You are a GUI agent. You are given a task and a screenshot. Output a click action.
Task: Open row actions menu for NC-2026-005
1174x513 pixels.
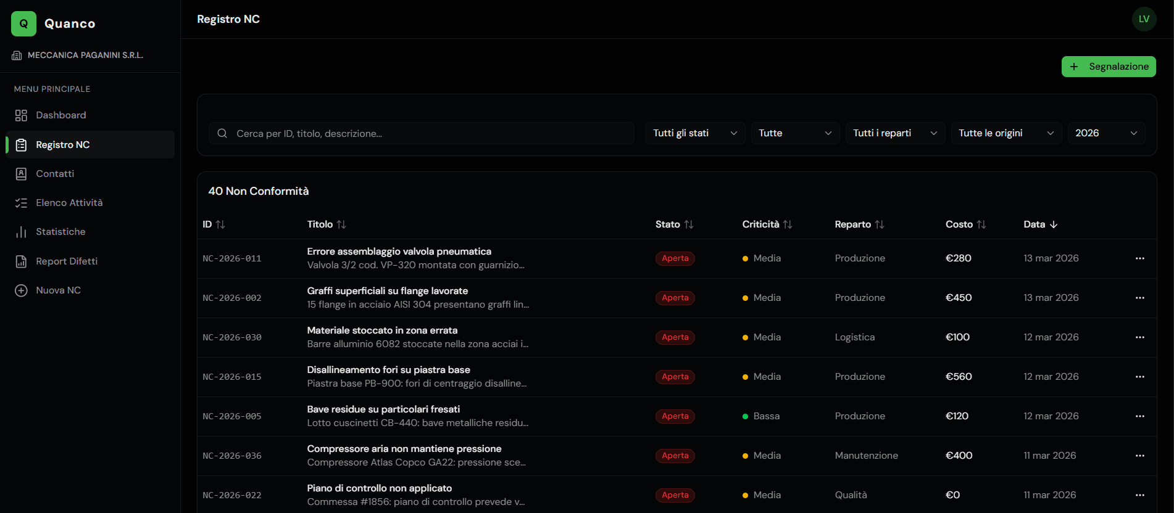click(1140, 416)
